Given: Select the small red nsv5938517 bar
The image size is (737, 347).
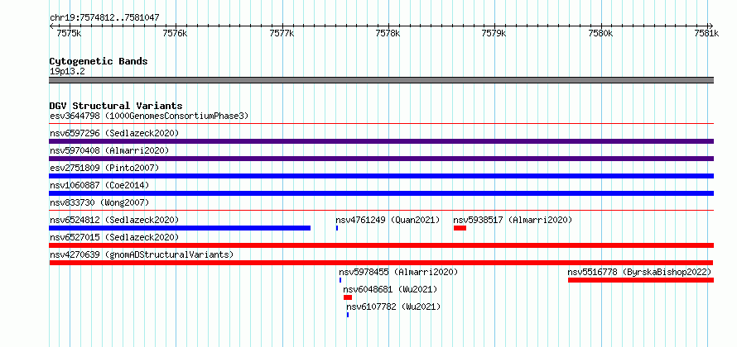Looking at the screenshot, I should pos(460,228).
